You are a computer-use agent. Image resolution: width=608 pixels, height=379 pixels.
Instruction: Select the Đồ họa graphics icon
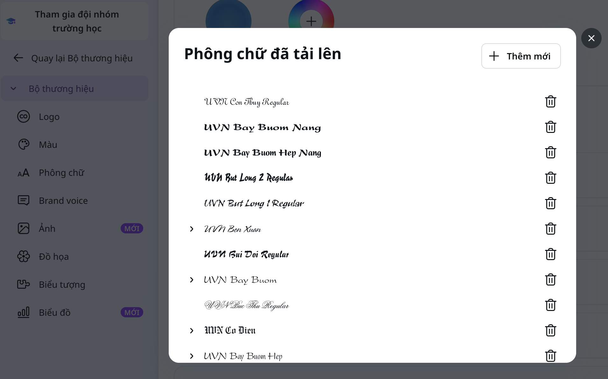pyautogui.click(x=24, y=256)
